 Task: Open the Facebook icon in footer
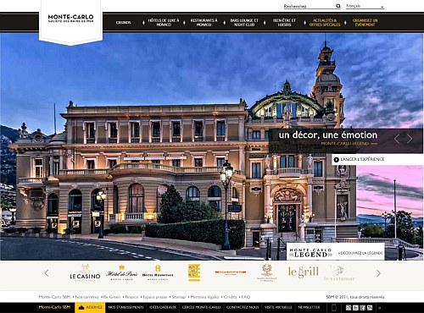(363, 308)
